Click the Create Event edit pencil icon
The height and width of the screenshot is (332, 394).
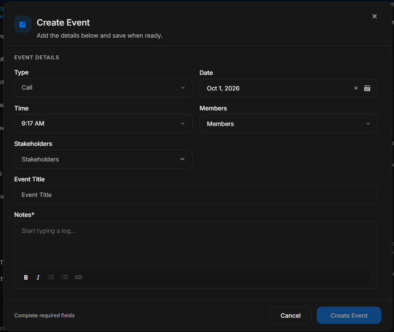(x=23, y=24)
